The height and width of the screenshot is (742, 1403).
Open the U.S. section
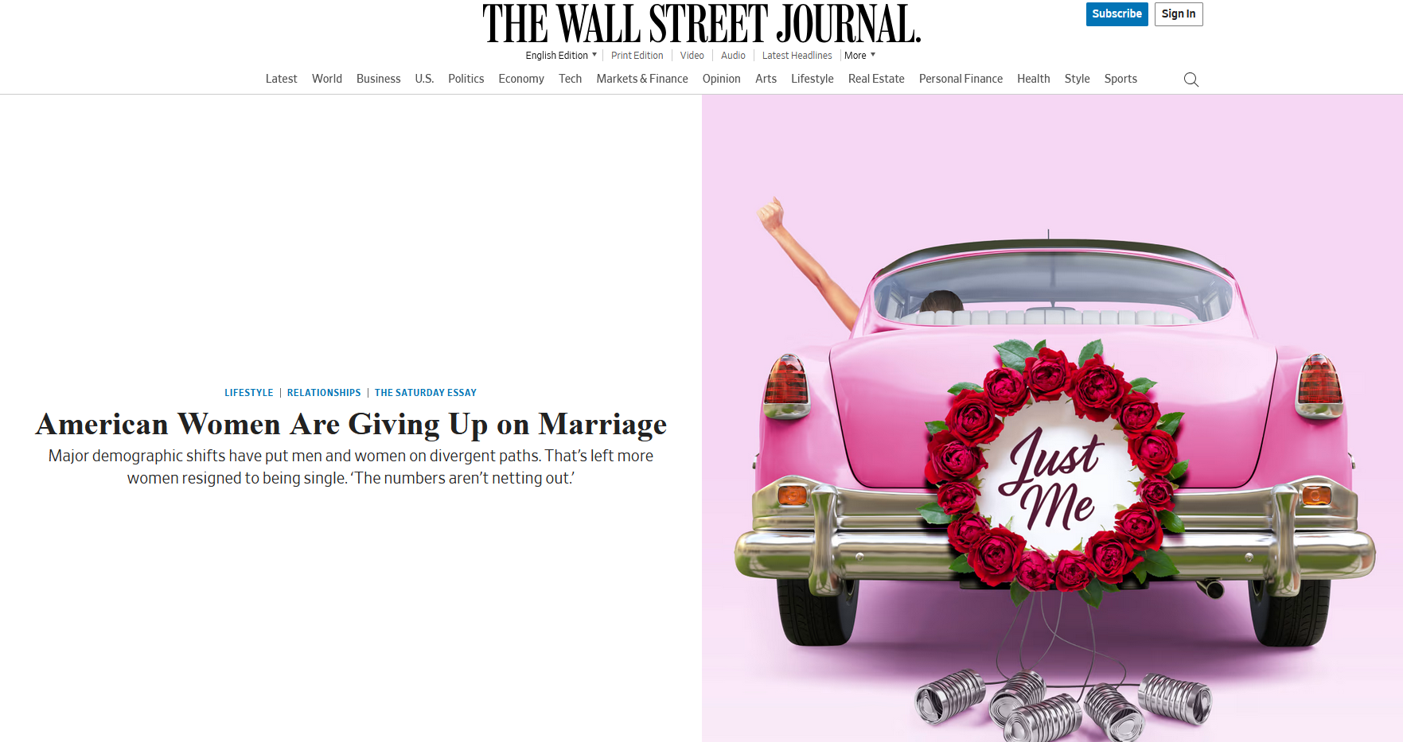[x=424, y=79]
